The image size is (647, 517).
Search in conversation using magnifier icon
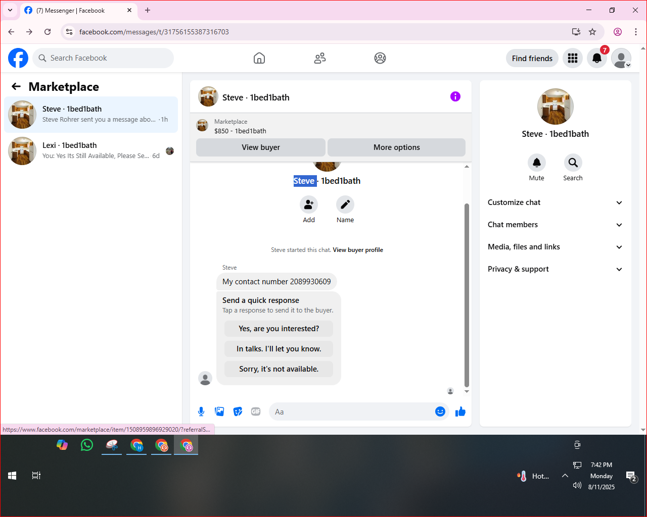point(573,163)
